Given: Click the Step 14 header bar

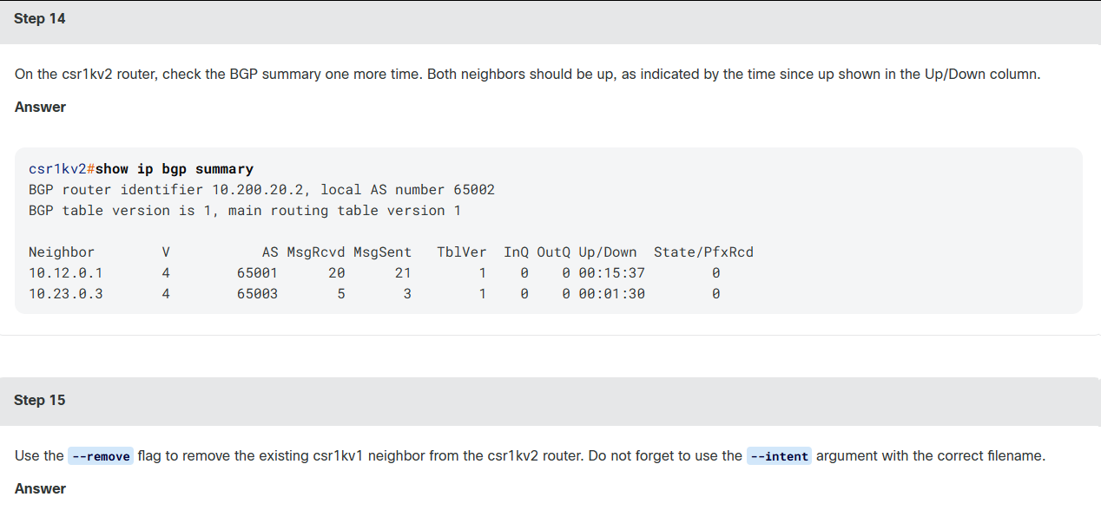Looking at the screenshot, I should tap(550, 19).
